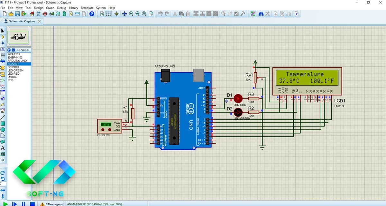
Task: Open the Library menu
Action: 73,8
